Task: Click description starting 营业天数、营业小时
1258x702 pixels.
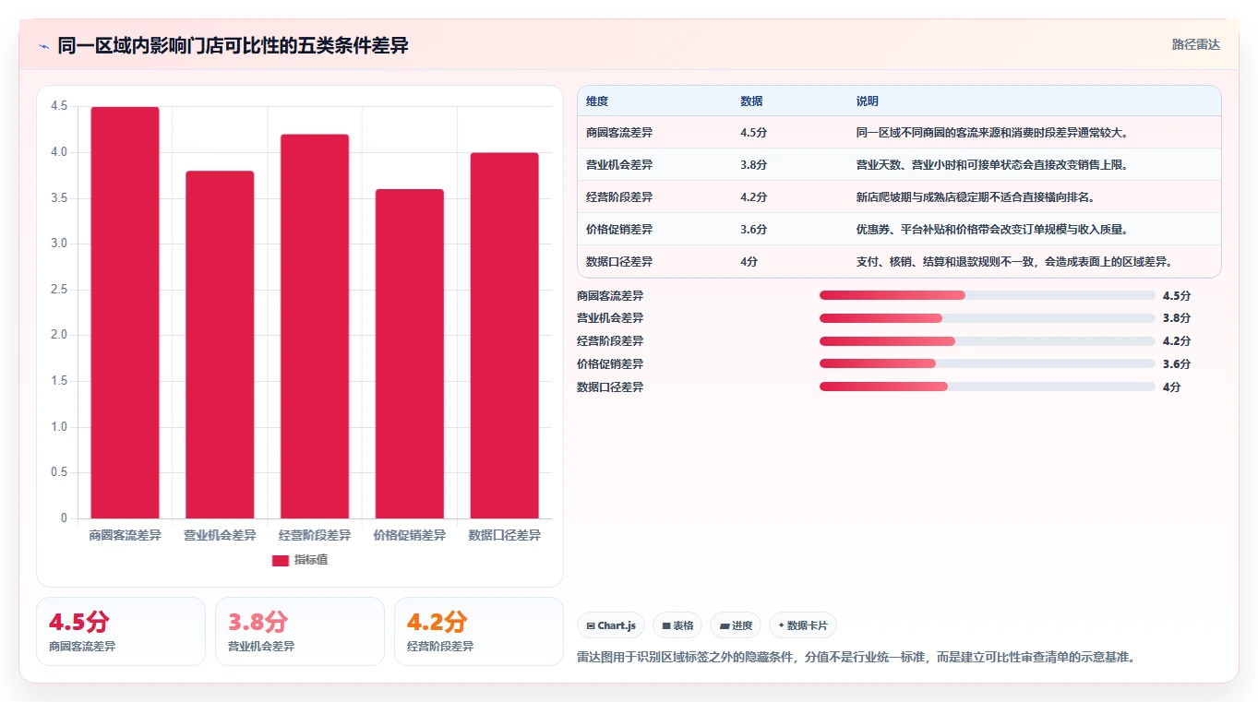Action: [992, 165]
